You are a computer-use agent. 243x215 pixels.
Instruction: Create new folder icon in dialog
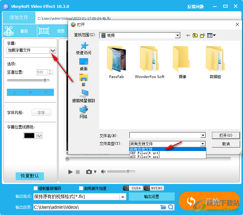click(x=203, y=35)
